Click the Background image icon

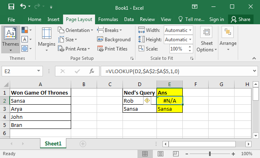coord(100,40)
